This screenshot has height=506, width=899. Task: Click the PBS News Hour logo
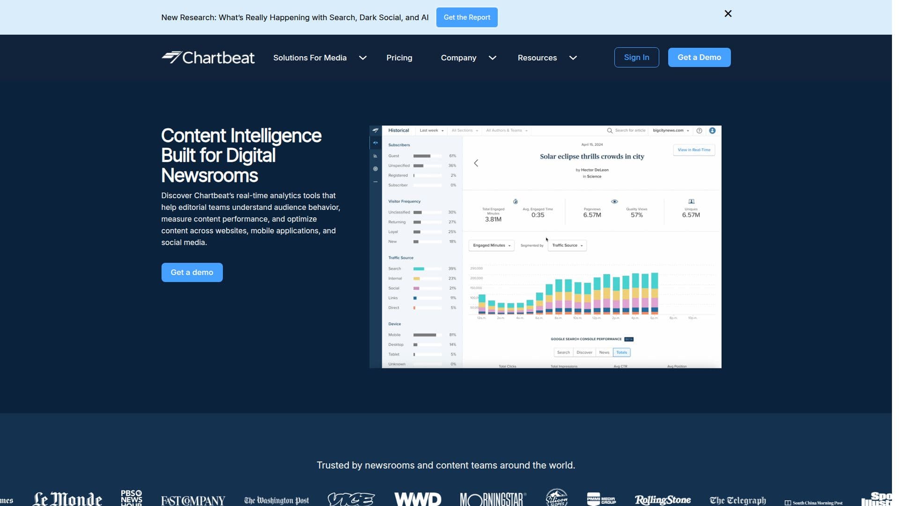click(x=131, y=498)
